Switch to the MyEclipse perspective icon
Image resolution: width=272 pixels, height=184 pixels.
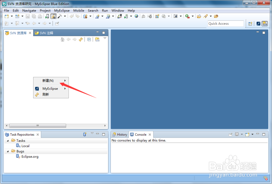(258, 24)
